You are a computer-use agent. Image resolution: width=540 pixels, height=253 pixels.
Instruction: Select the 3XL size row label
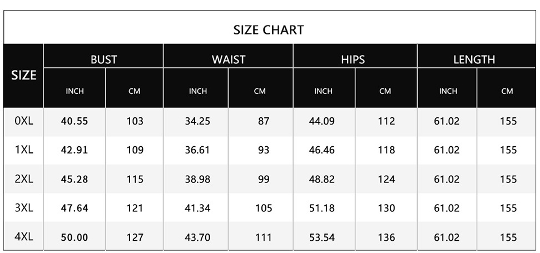tap(24, 208)
